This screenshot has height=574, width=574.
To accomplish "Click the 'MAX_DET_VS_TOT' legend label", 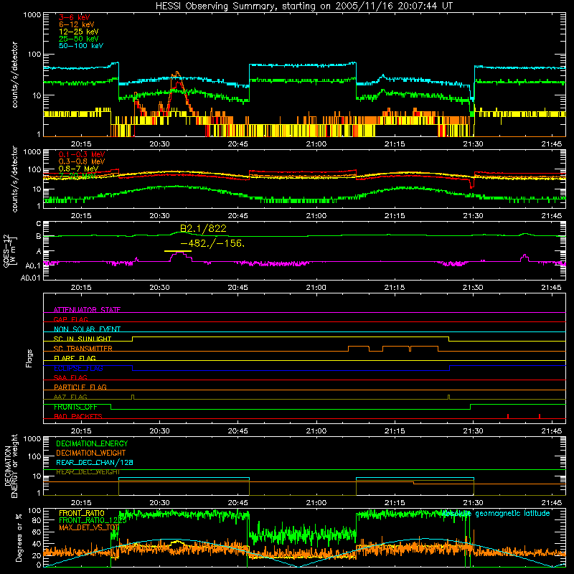I will coord(89,527).
